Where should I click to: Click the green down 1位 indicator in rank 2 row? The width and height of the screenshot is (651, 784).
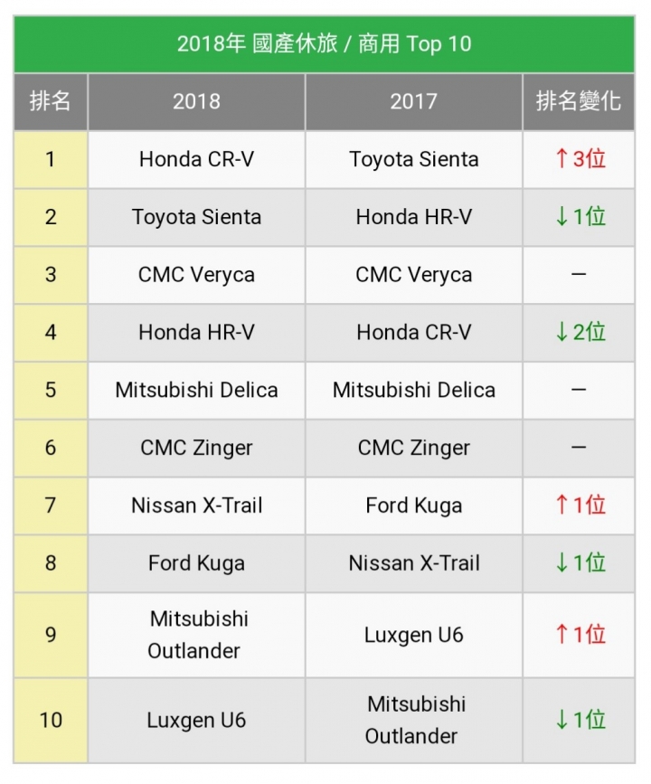[x=580, y=216]
